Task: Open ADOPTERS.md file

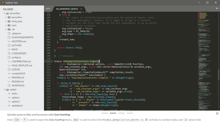Action: click(19, 41)
